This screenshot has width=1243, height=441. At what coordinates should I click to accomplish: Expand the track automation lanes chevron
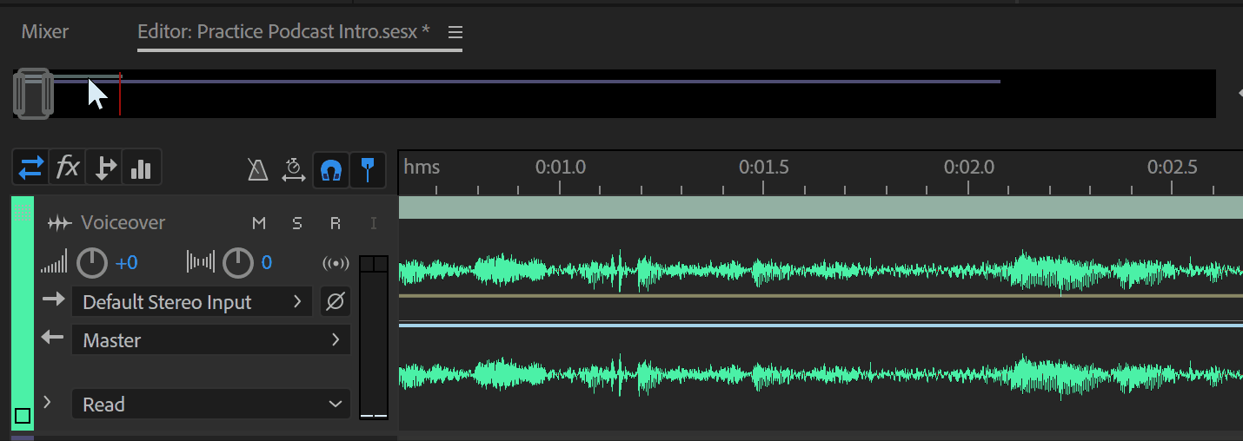[48, 402]
